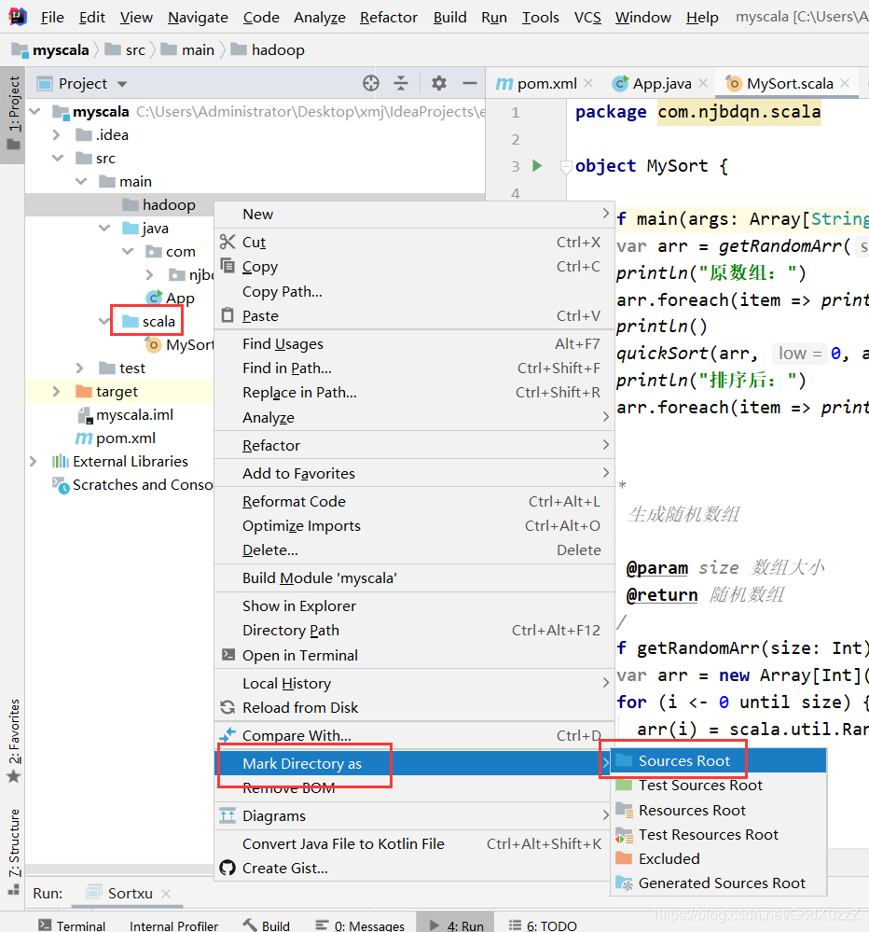Collapse the java folder
This screenshot has height=932, width=869.
pyautogui.click(x=104, y=228)
